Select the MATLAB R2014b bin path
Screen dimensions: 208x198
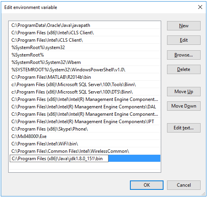coord(85,77)
